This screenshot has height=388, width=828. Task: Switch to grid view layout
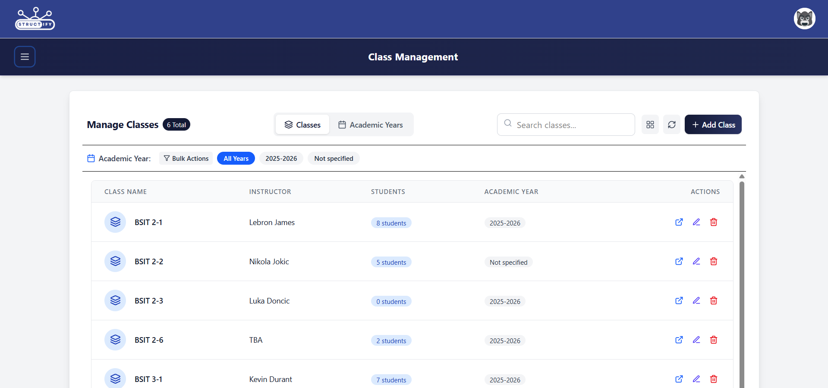[x=650, y=125]
